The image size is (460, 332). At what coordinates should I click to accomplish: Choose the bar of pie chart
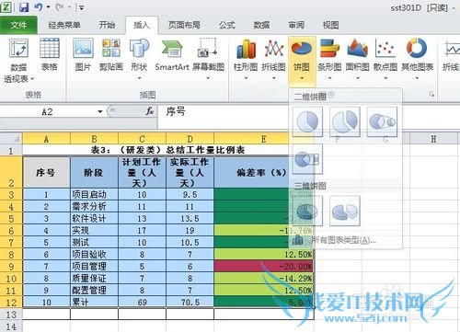point(307,159)
